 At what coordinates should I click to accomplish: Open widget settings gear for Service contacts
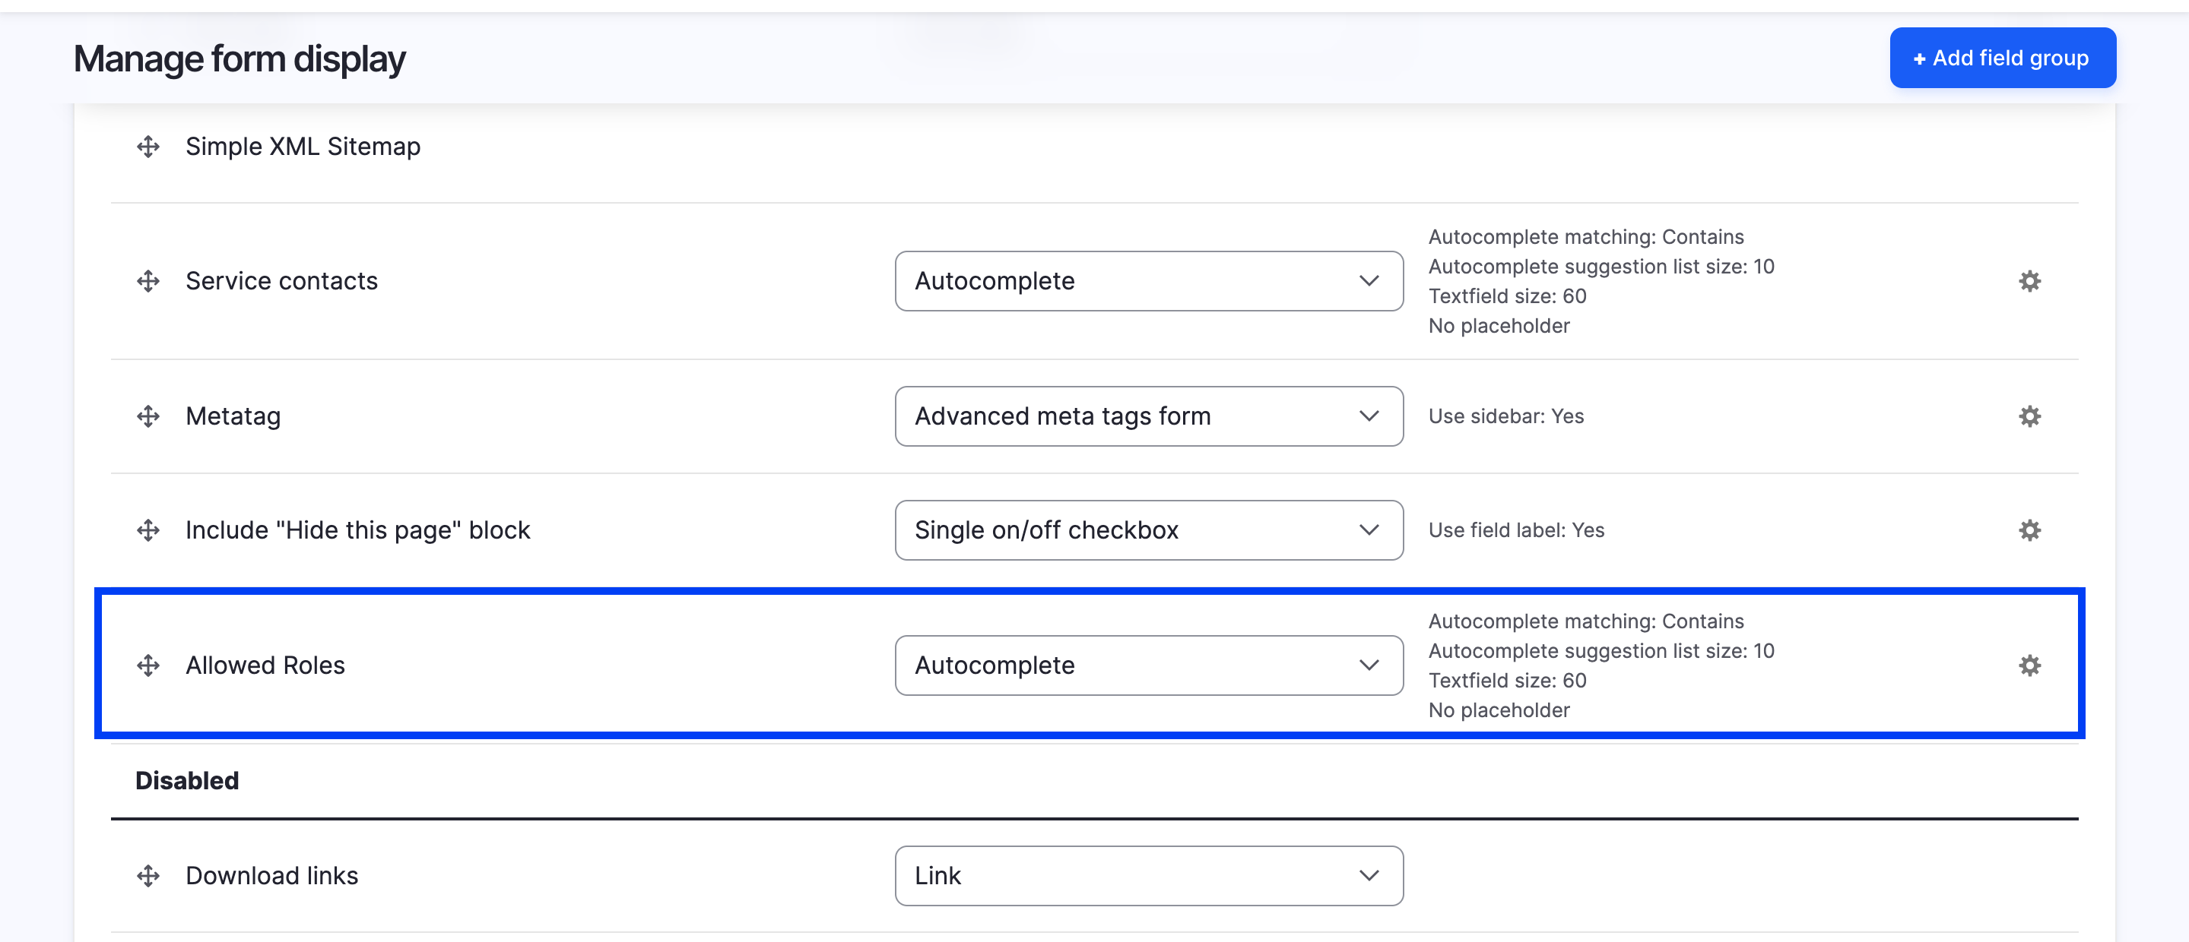coord(2030,281)
